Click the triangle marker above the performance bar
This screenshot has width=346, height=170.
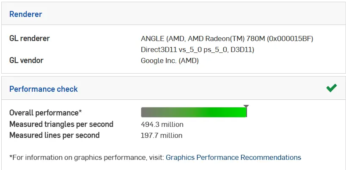(x=246, y=106)
